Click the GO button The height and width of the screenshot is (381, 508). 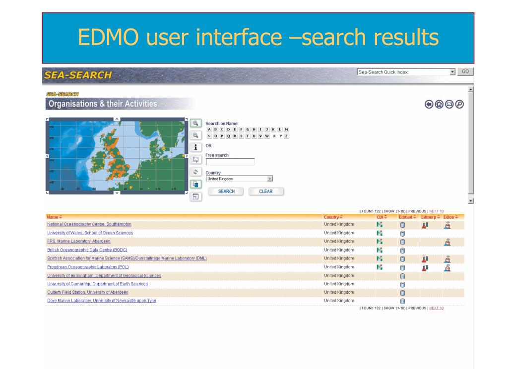pos(465,71)
